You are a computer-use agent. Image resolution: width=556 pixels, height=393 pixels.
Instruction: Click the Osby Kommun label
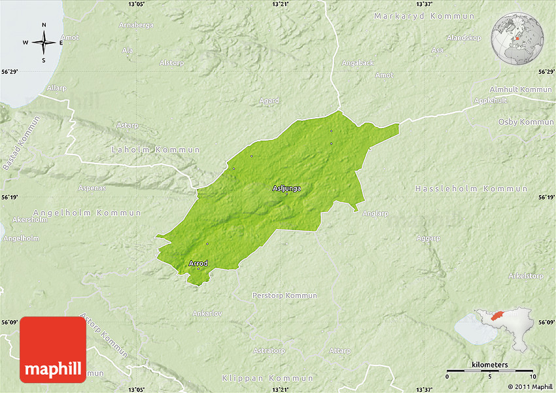pos(526,122)
